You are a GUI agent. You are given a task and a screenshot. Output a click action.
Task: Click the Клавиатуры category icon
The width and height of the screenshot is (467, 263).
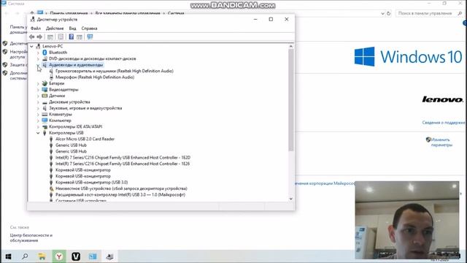point(45,114)
